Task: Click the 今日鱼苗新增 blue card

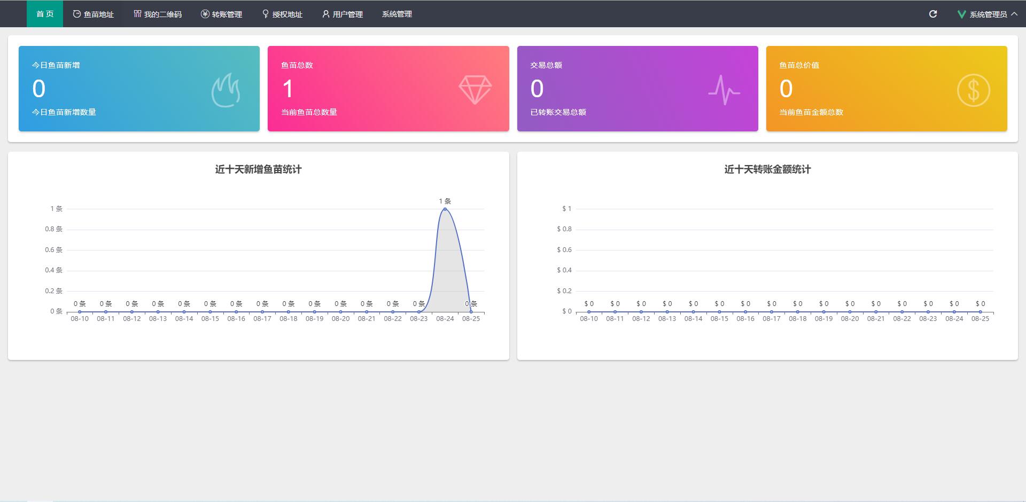Action: coord(139,89)
